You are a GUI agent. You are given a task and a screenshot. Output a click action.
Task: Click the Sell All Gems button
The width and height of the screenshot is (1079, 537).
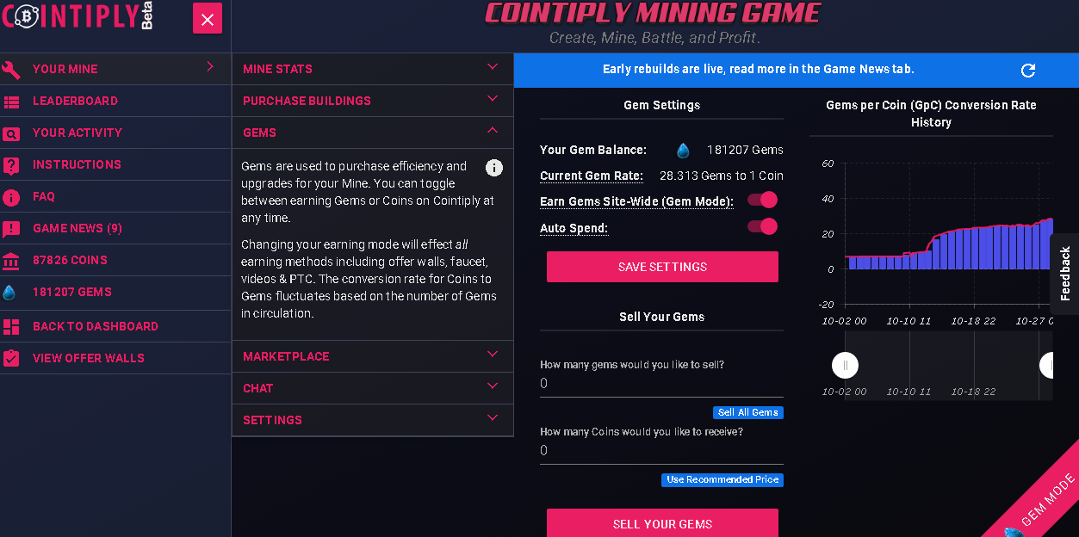point(747,413)
